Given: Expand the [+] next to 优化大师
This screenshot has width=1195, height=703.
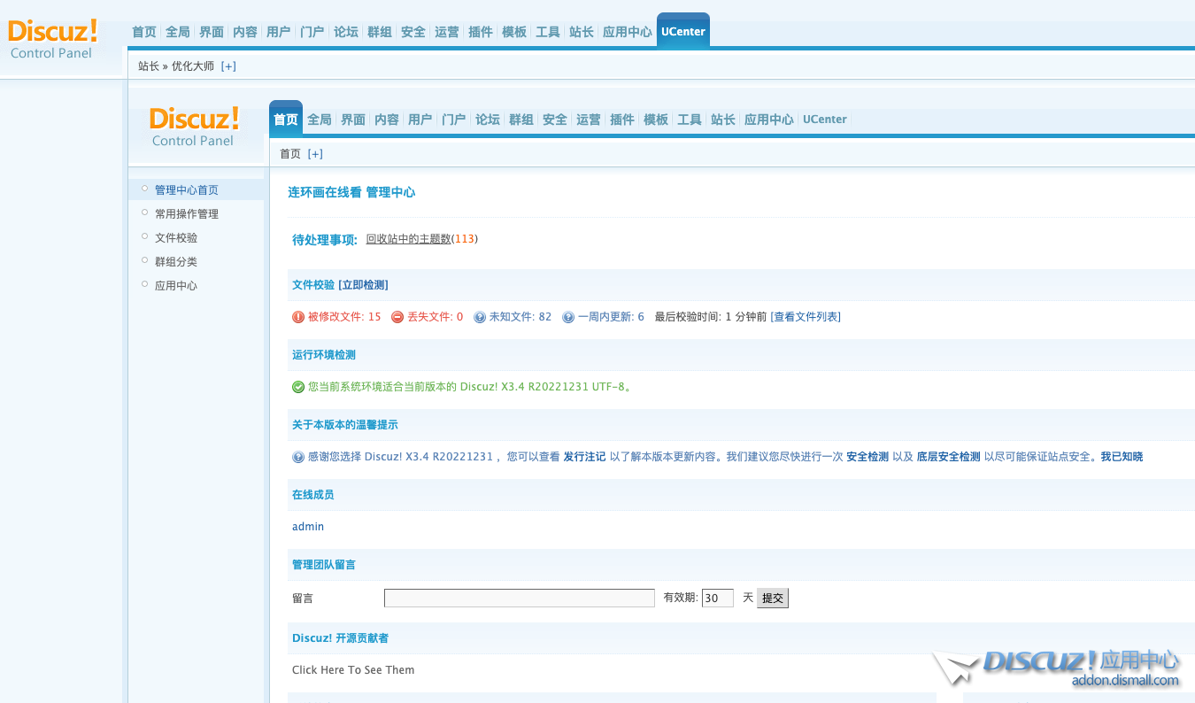Looking at the screenshot, I should tap(228, 66).
